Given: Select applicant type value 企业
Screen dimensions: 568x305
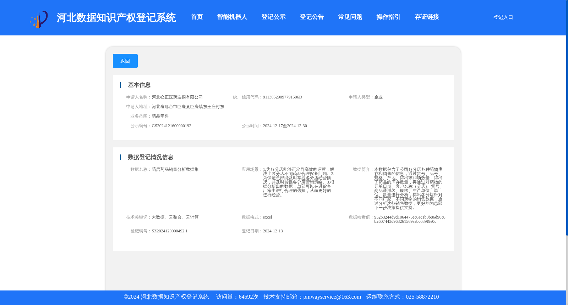Looking at the screenshot, I should click(378, 97).
